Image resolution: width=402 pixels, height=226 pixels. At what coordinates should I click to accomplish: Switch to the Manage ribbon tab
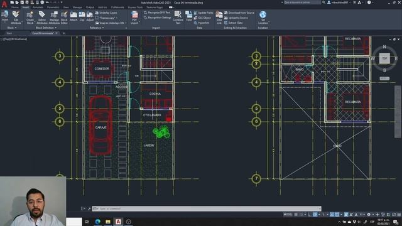[x=77, y=8]
